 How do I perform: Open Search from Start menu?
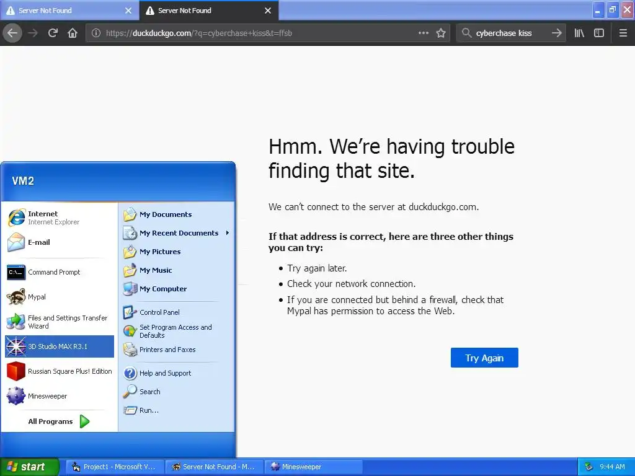[x=176, y=392]
